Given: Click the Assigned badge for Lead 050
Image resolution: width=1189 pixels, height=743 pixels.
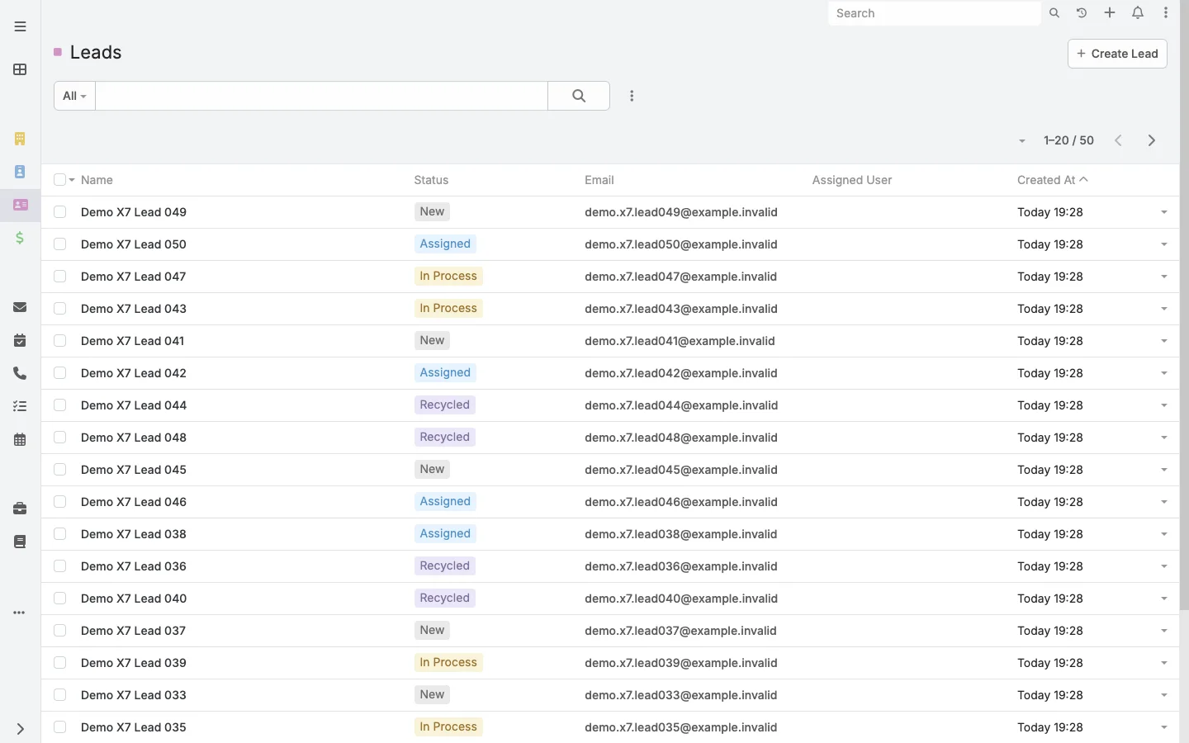Looking at the screenshot, I should click(445, 244).
